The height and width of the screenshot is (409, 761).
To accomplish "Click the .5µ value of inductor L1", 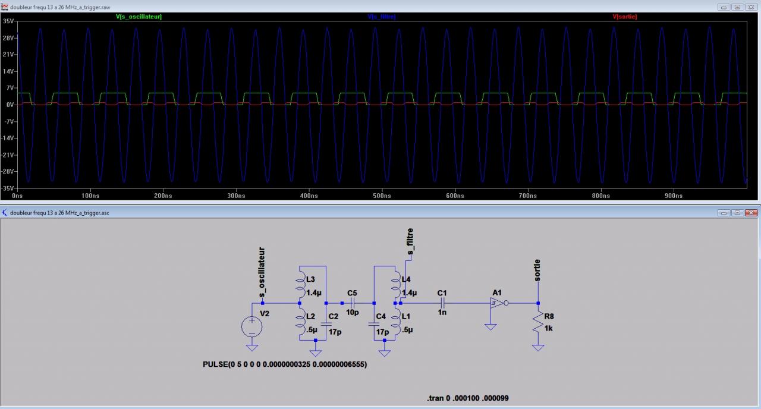I will pyautogui.click(x=407, y=331).
